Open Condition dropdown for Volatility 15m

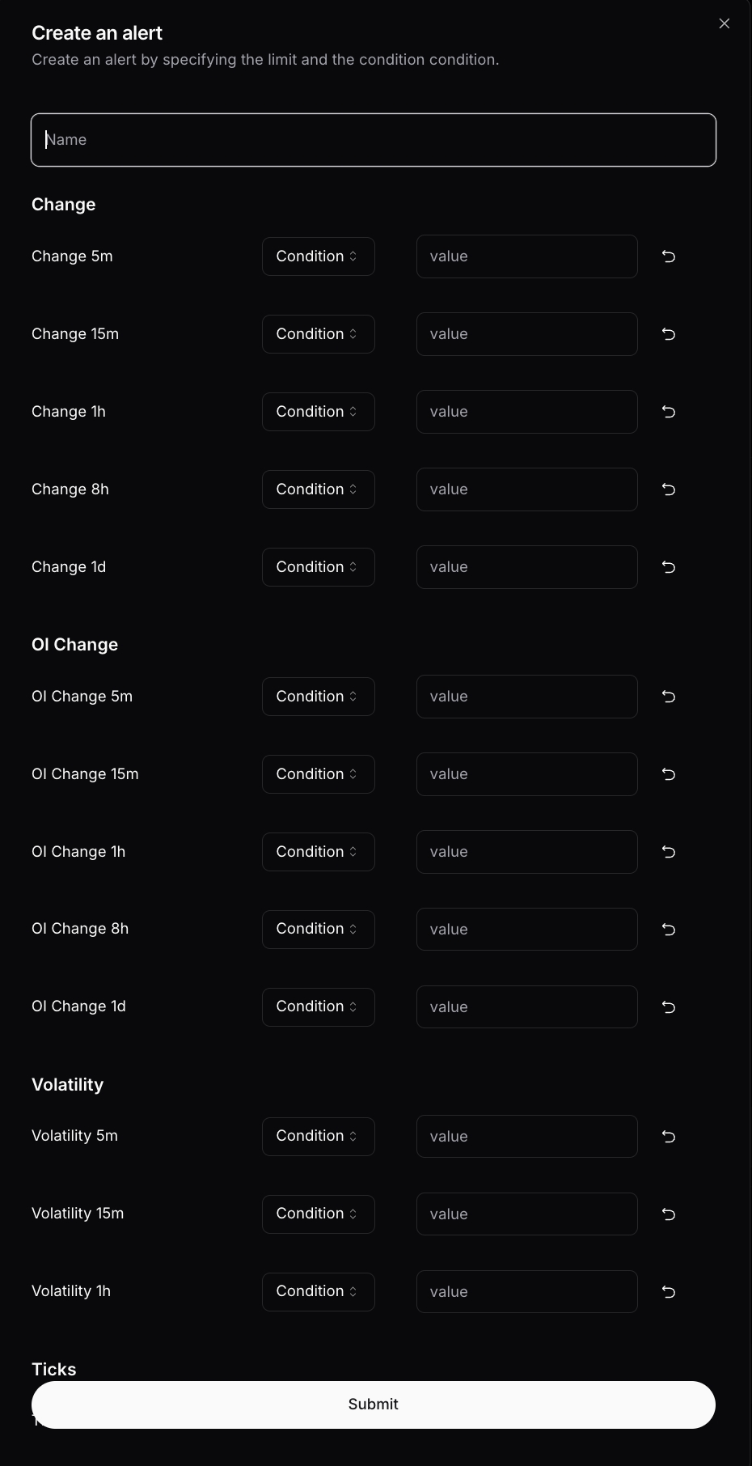[318, 1214]
